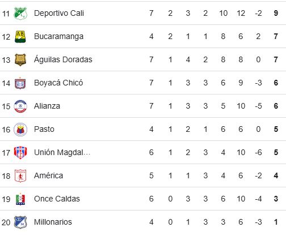Click the Unión Magdalena team crest
Viewport: 286px width, 236px height.
20,153
